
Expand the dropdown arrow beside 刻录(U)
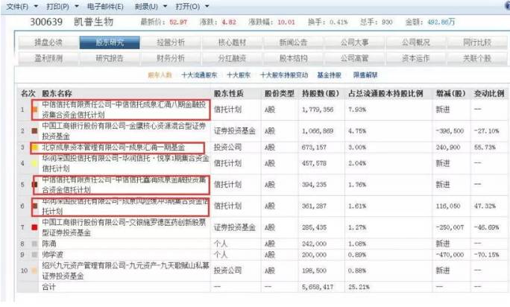[165, 6]
